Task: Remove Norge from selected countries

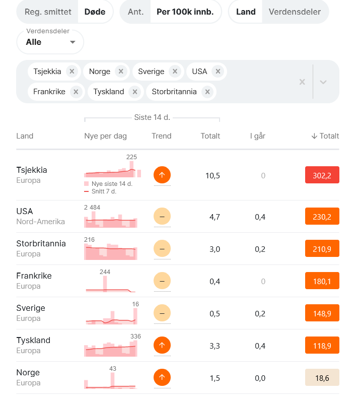Action: pyautogui.click(x=121, y=72)
